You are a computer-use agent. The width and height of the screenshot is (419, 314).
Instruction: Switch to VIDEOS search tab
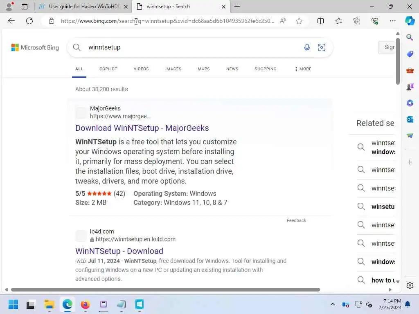point(141,69)
